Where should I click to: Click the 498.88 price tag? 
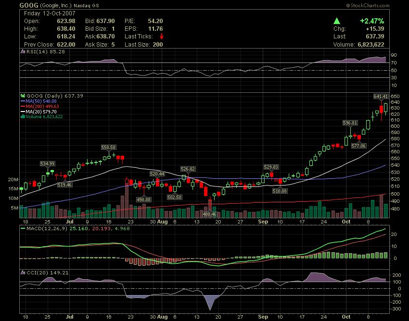pyautogui.click(x=144, y=199)
